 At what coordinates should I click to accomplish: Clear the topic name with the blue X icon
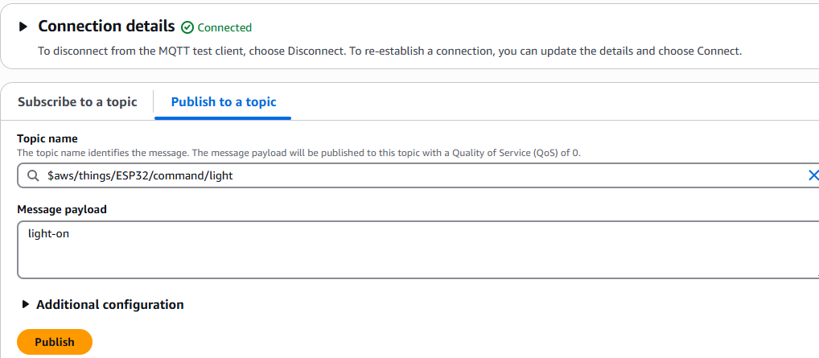pyautogui.click(x=813, y=175)
